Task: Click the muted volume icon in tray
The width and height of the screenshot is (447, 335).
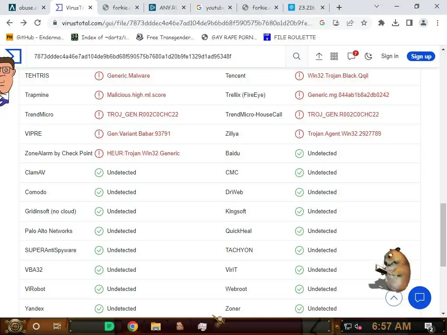Action: (358, 327)
